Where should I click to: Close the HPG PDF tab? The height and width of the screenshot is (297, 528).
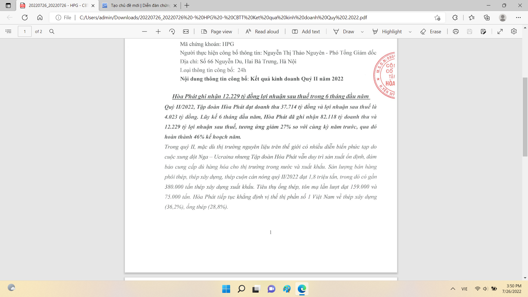(93, 5)
